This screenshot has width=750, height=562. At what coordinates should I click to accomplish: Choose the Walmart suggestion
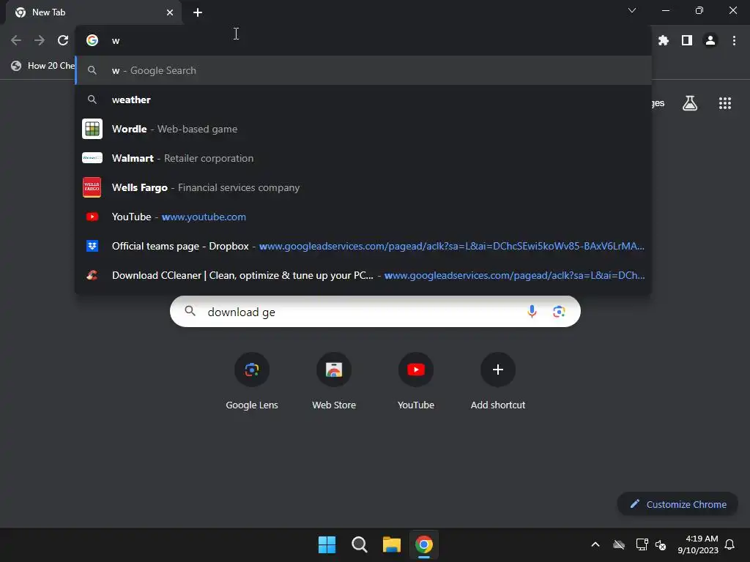coord(363,158)
